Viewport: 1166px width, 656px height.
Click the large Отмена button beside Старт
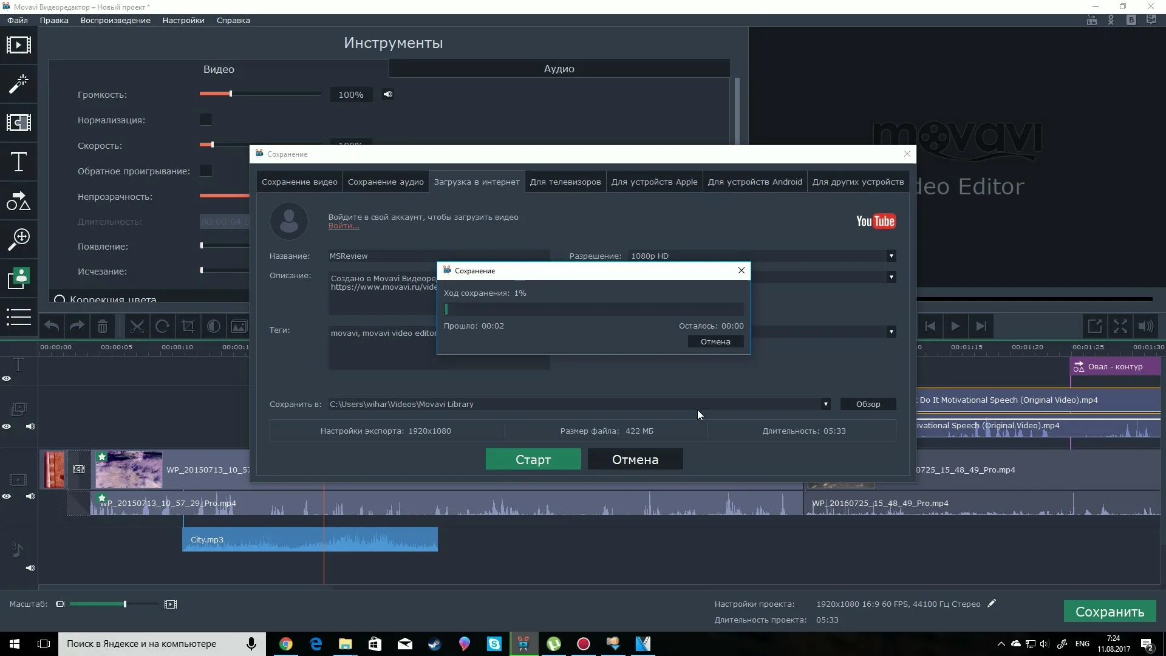pyautogui.click(x=635, y=459)
